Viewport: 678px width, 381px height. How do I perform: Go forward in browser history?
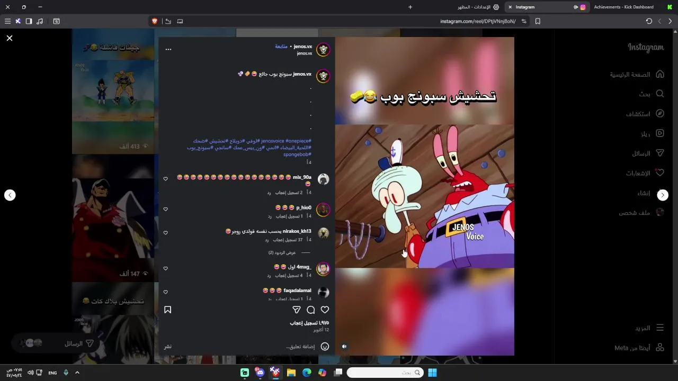click(659, 21)
